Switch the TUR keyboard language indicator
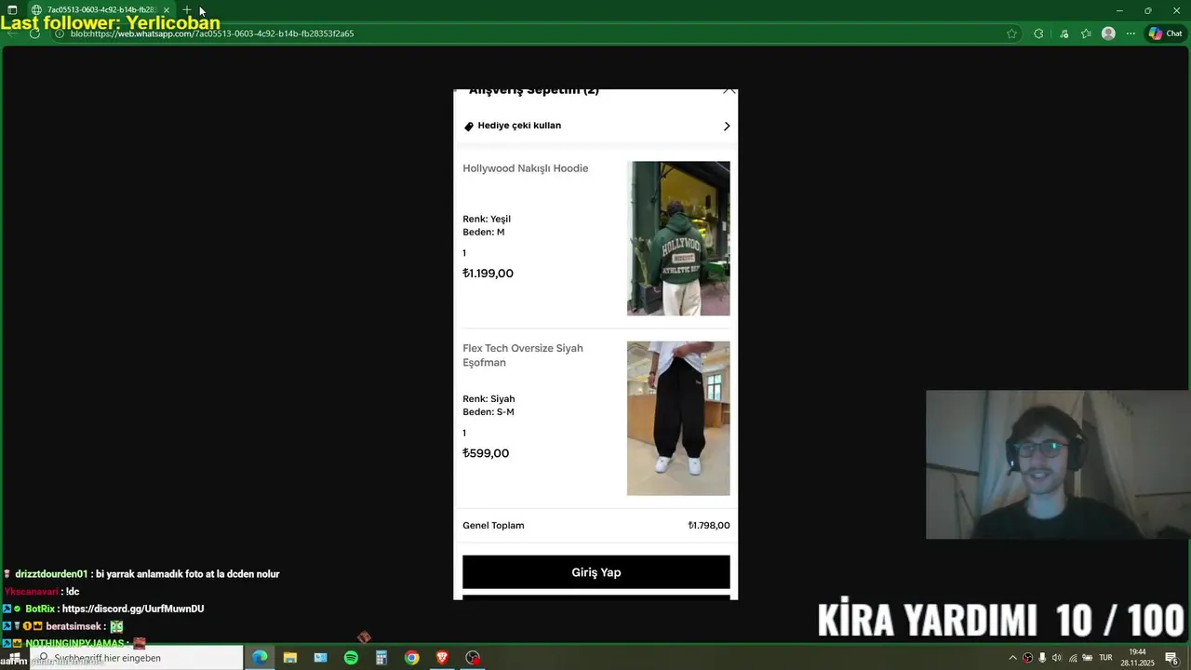The image size is (1191, 670). pos(1106,658)
